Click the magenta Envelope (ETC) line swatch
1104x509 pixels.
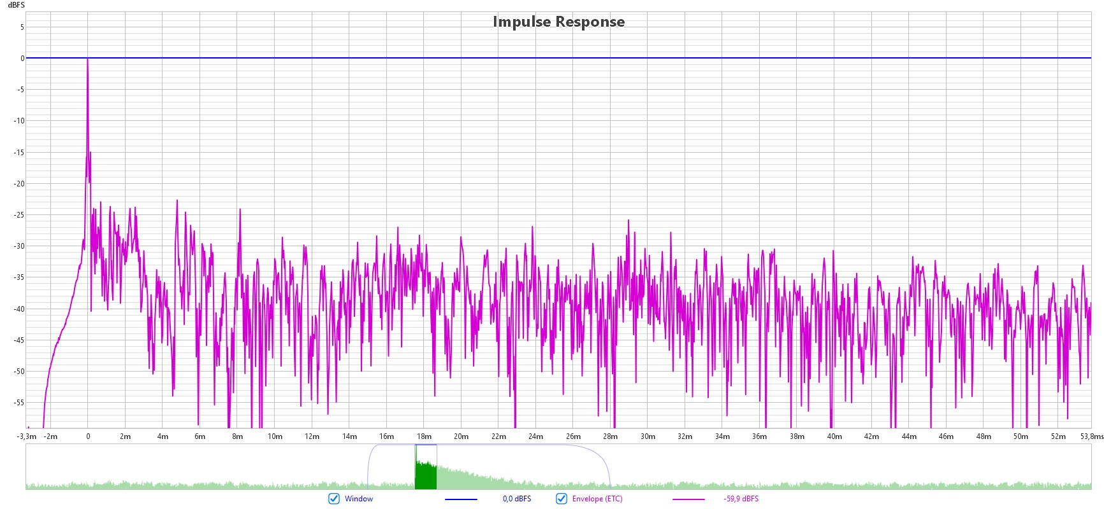[x=688, y=499]
